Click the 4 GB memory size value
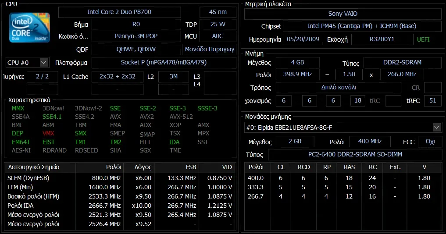 click(x=297, y=63)
